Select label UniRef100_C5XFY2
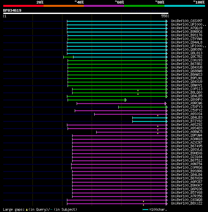208x212 pixels. coord(187,111)
